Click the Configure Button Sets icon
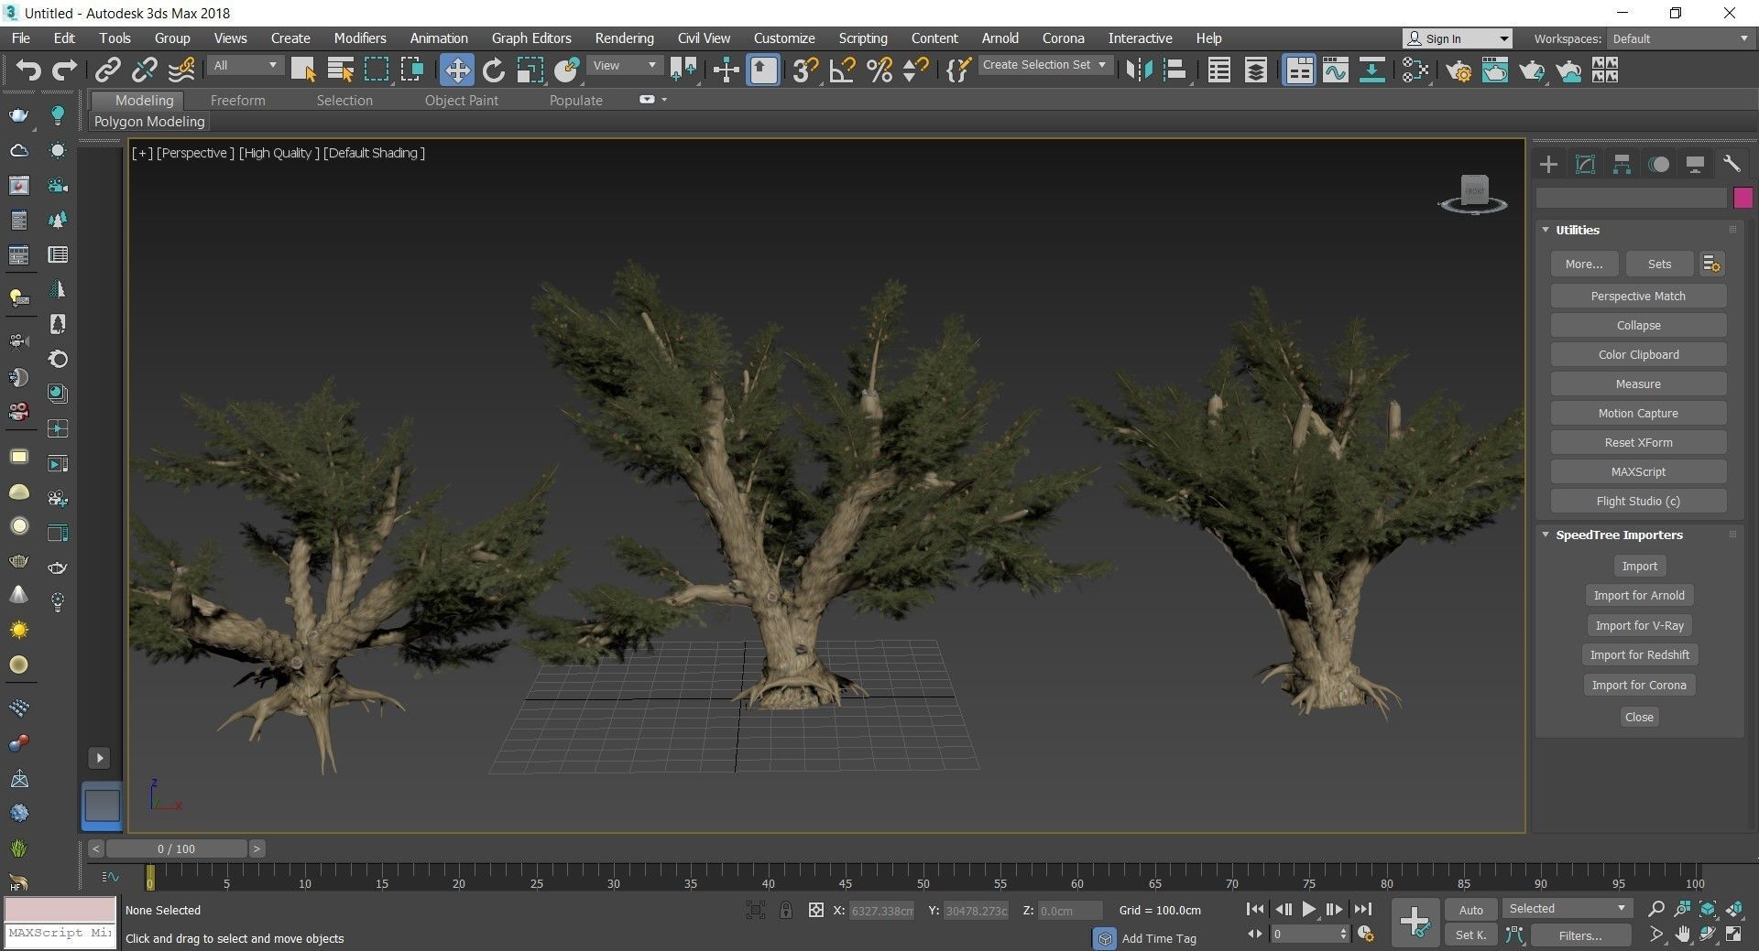Viewport: 1759px width, 951px height. tap(1711, 264)
